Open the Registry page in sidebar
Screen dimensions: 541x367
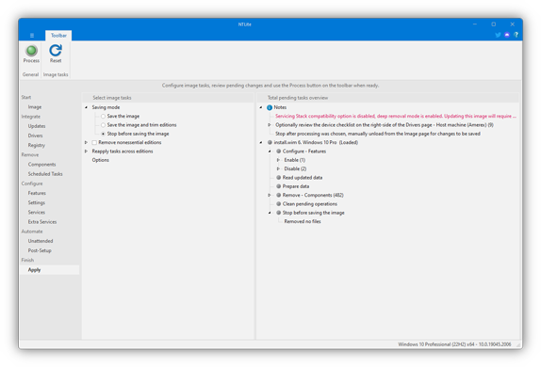pyautogui.click(x=37, y=146)
